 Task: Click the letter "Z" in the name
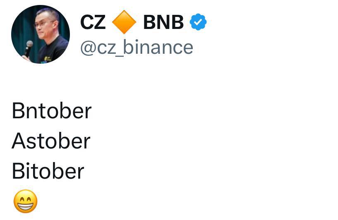(100, 23)
